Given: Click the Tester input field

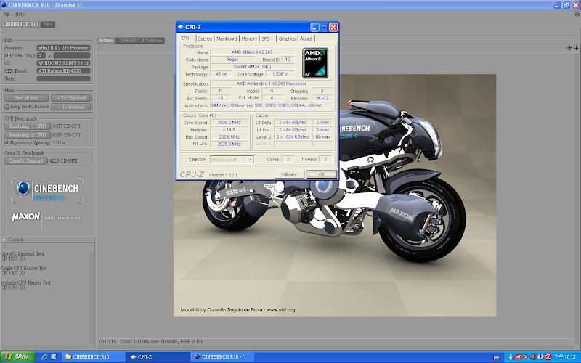Looking at the screenshot, I should (63, 78).
